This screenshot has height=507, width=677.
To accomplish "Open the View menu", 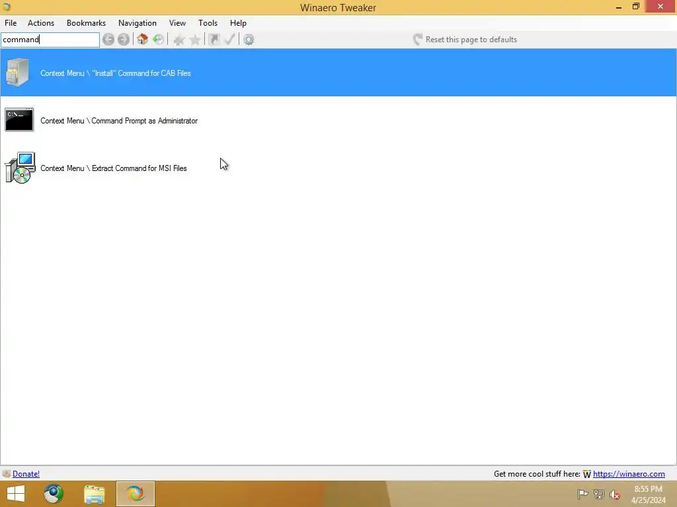I will (x=177, y=23).
